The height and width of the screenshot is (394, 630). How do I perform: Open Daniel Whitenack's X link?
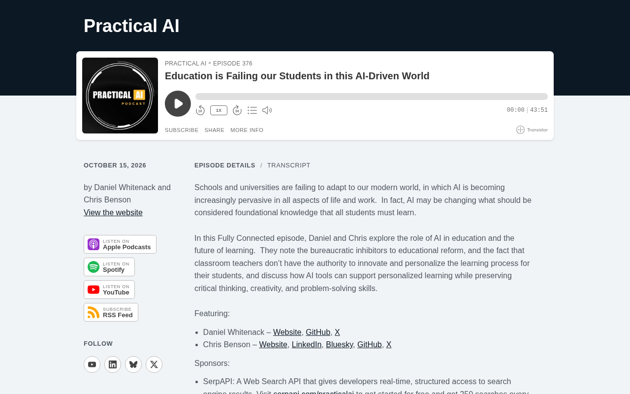337,332
